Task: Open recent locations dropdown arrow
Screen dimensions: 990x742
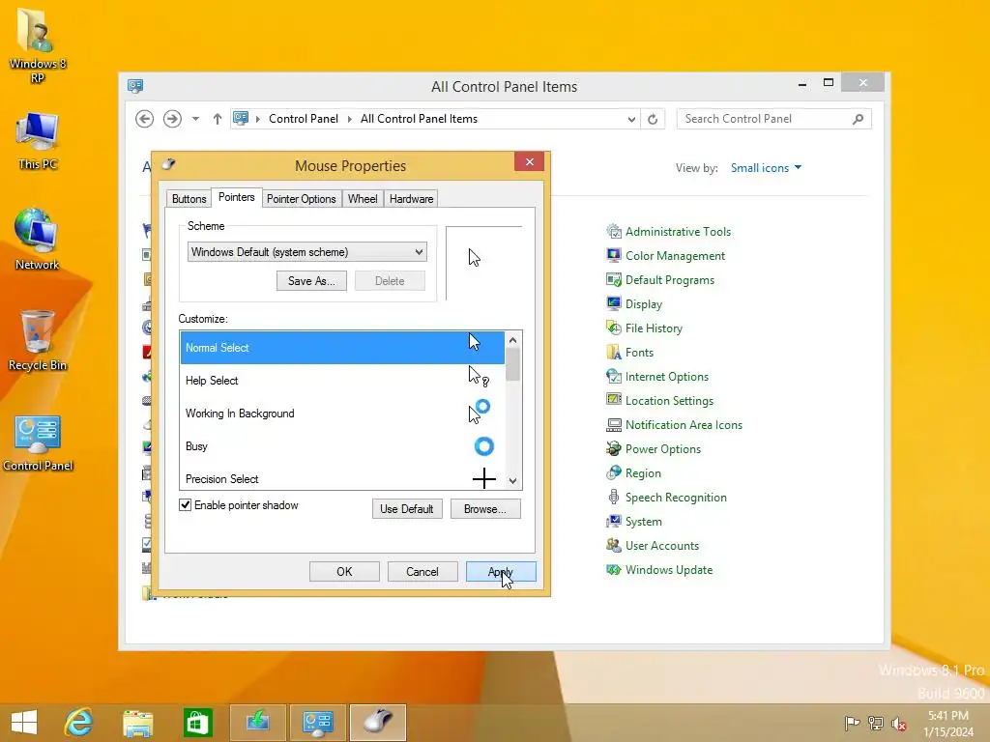Action: pyautogui.click(x=195, y=119)
